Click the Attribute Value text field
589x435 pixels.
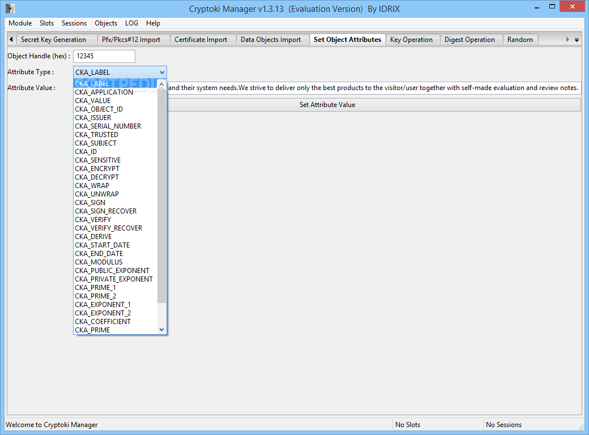374,88
